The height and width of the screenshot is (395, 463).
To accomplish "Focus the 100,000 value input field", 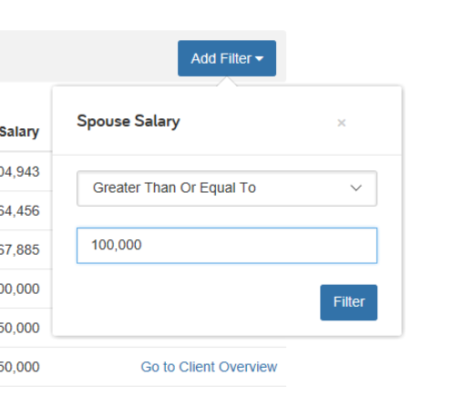I will (227, 246).
